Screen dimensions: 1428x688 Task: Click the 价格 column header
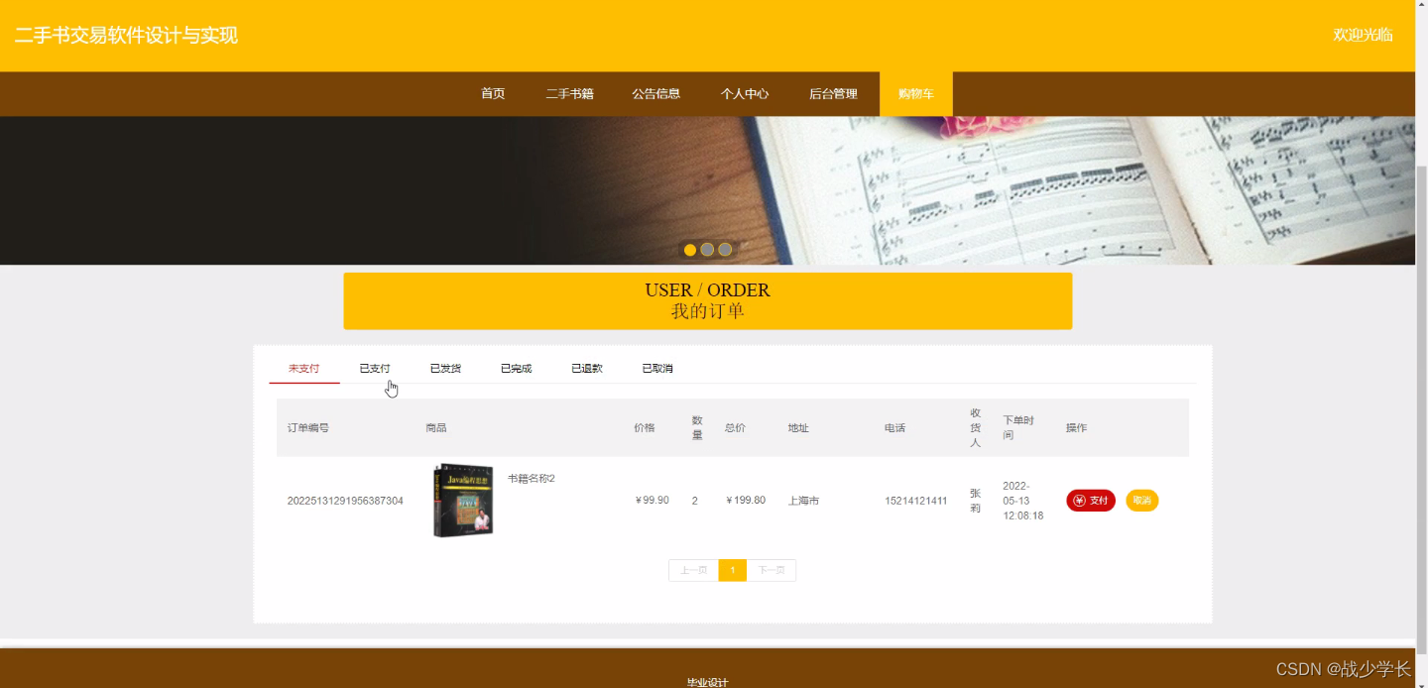click(x=645, y=428)
